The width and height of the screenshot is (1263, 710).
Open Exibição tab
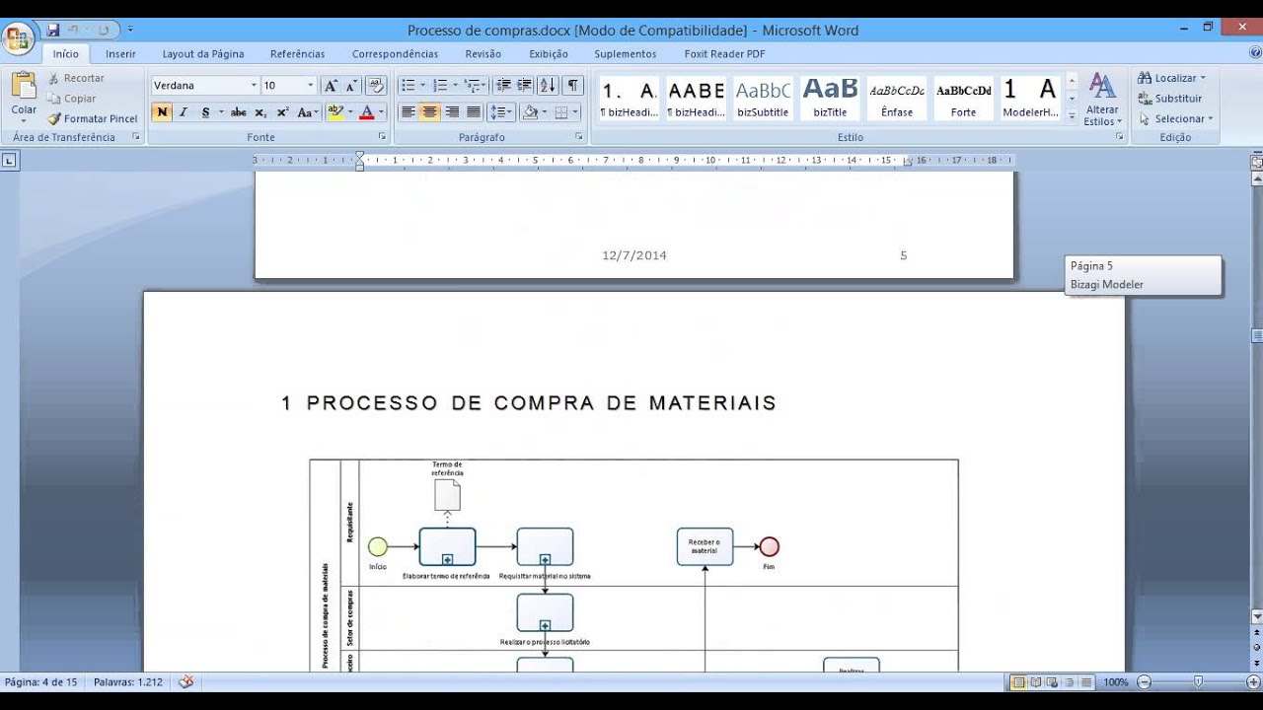pyautogui.click(x=549, y=54)
